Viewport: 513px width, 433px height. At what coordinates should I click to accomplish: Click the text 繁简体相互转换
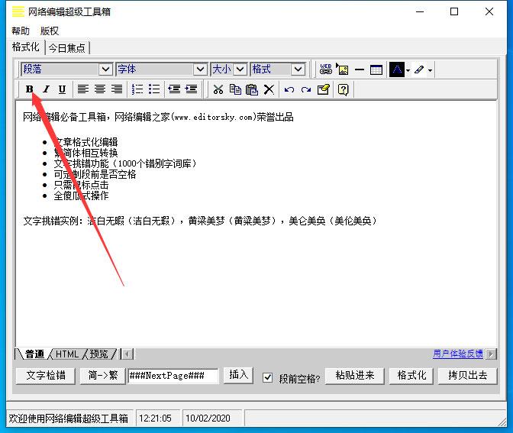pos(85,153)
